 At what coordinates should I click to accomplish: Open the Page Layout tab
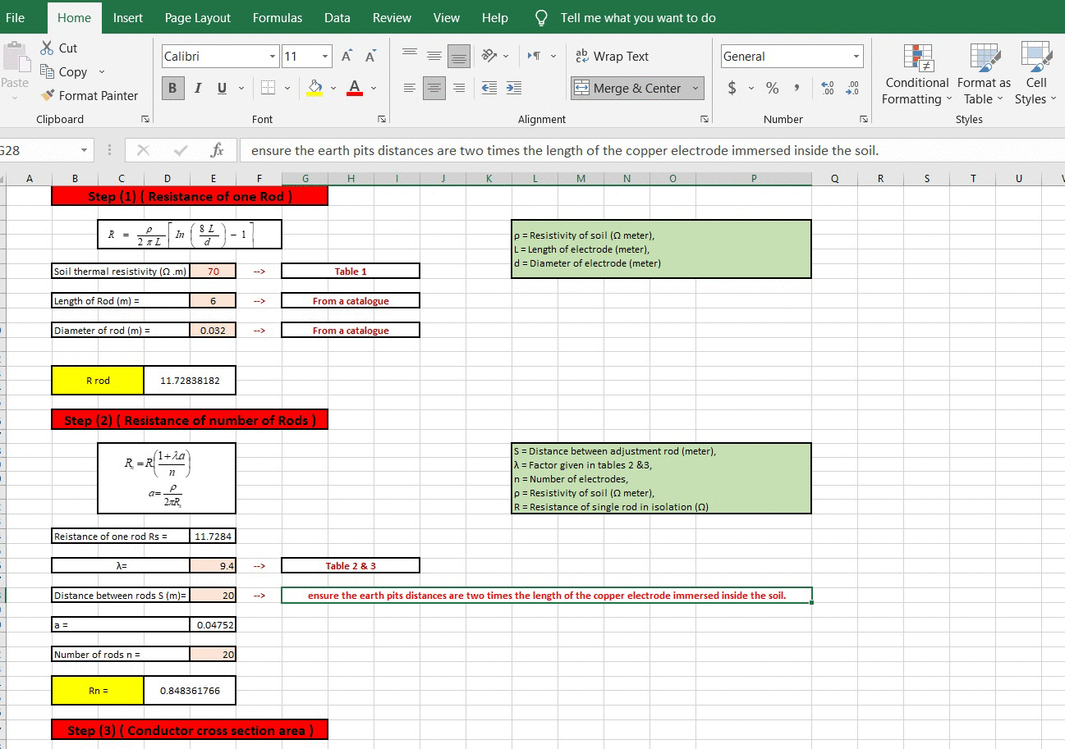coord(197,17)
